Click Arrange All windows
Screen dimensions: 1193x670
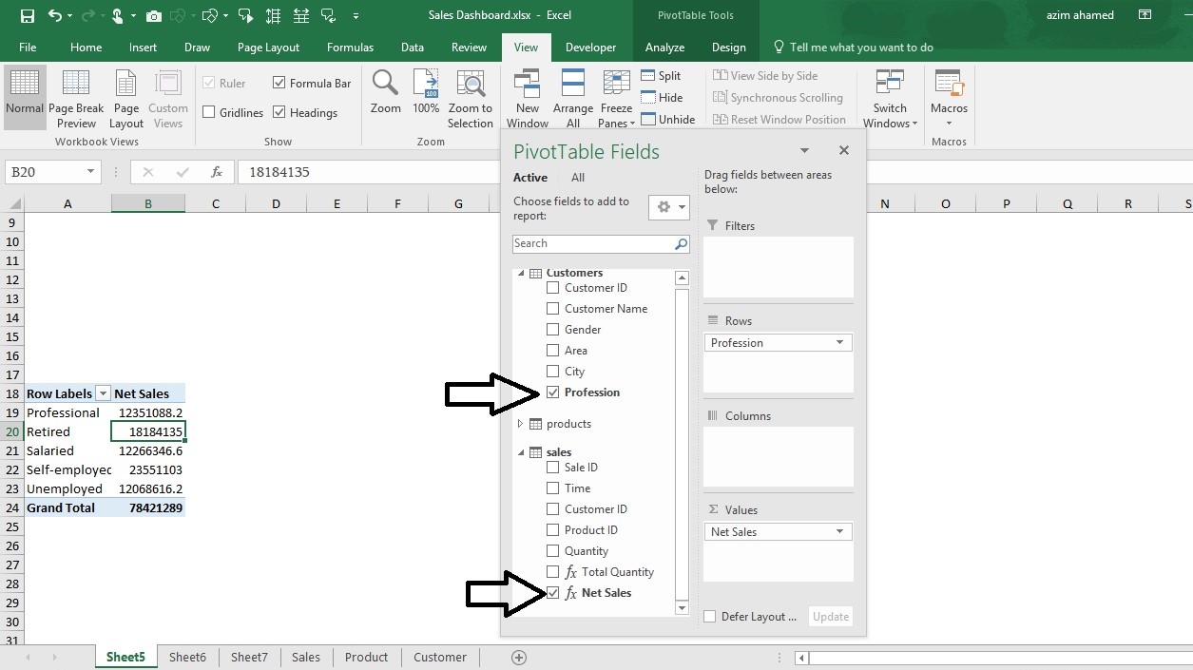(x=573, y=99)
